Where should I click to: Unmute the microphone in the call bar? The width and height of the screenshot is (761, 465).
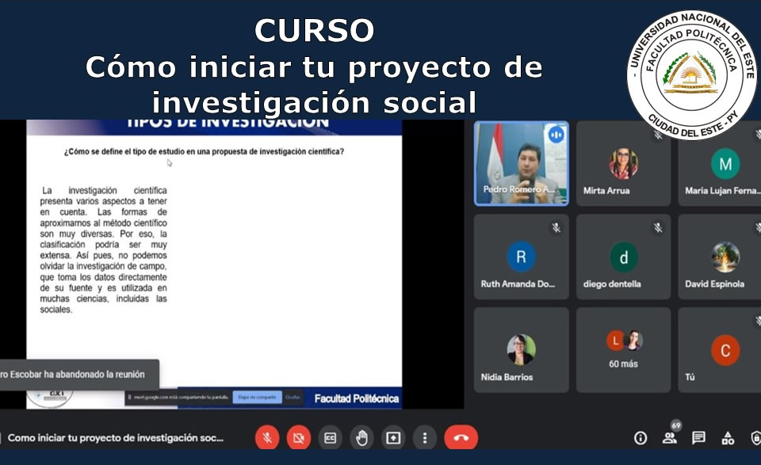coord(267,437)
